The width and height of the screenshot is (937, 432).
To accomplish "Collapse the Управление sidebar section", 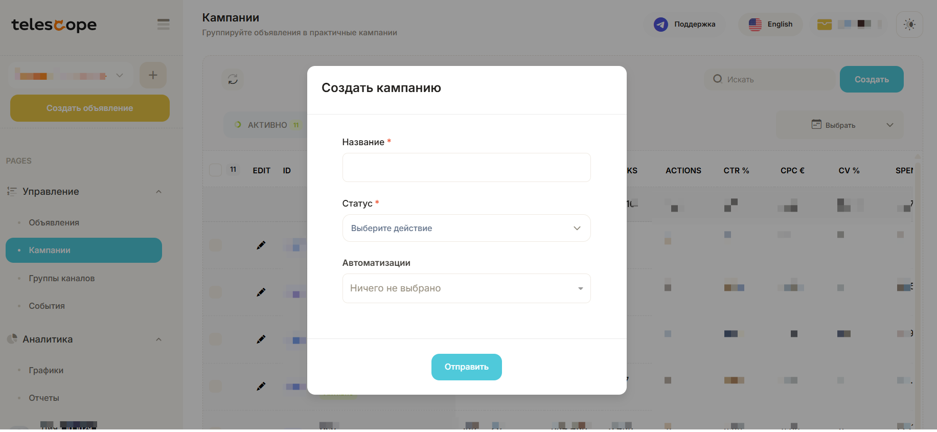I will click(x=158, y=192).
